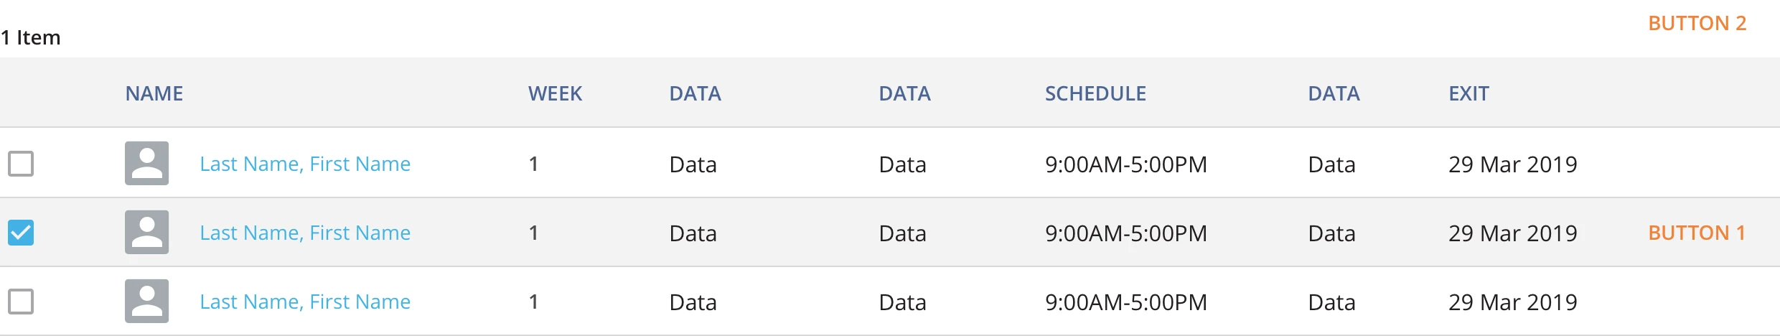The height and width of the screenshot is (336, 1780).
Task: Click the 29 Mar 2019 date in last row
Action: click(1513, 302)
